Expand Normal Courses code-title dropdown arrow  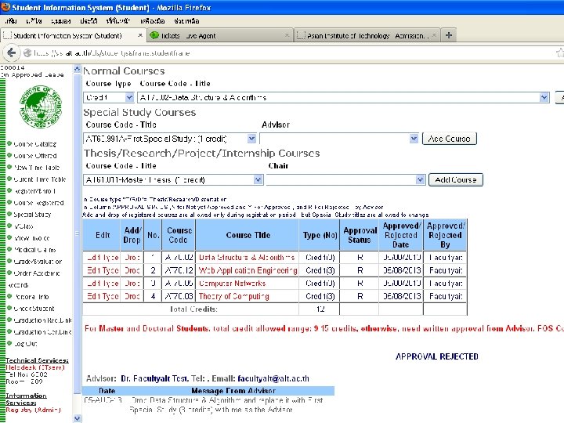click(544, 97)
